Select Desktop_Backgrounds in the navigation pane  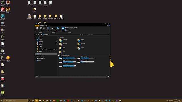(43, 48)
